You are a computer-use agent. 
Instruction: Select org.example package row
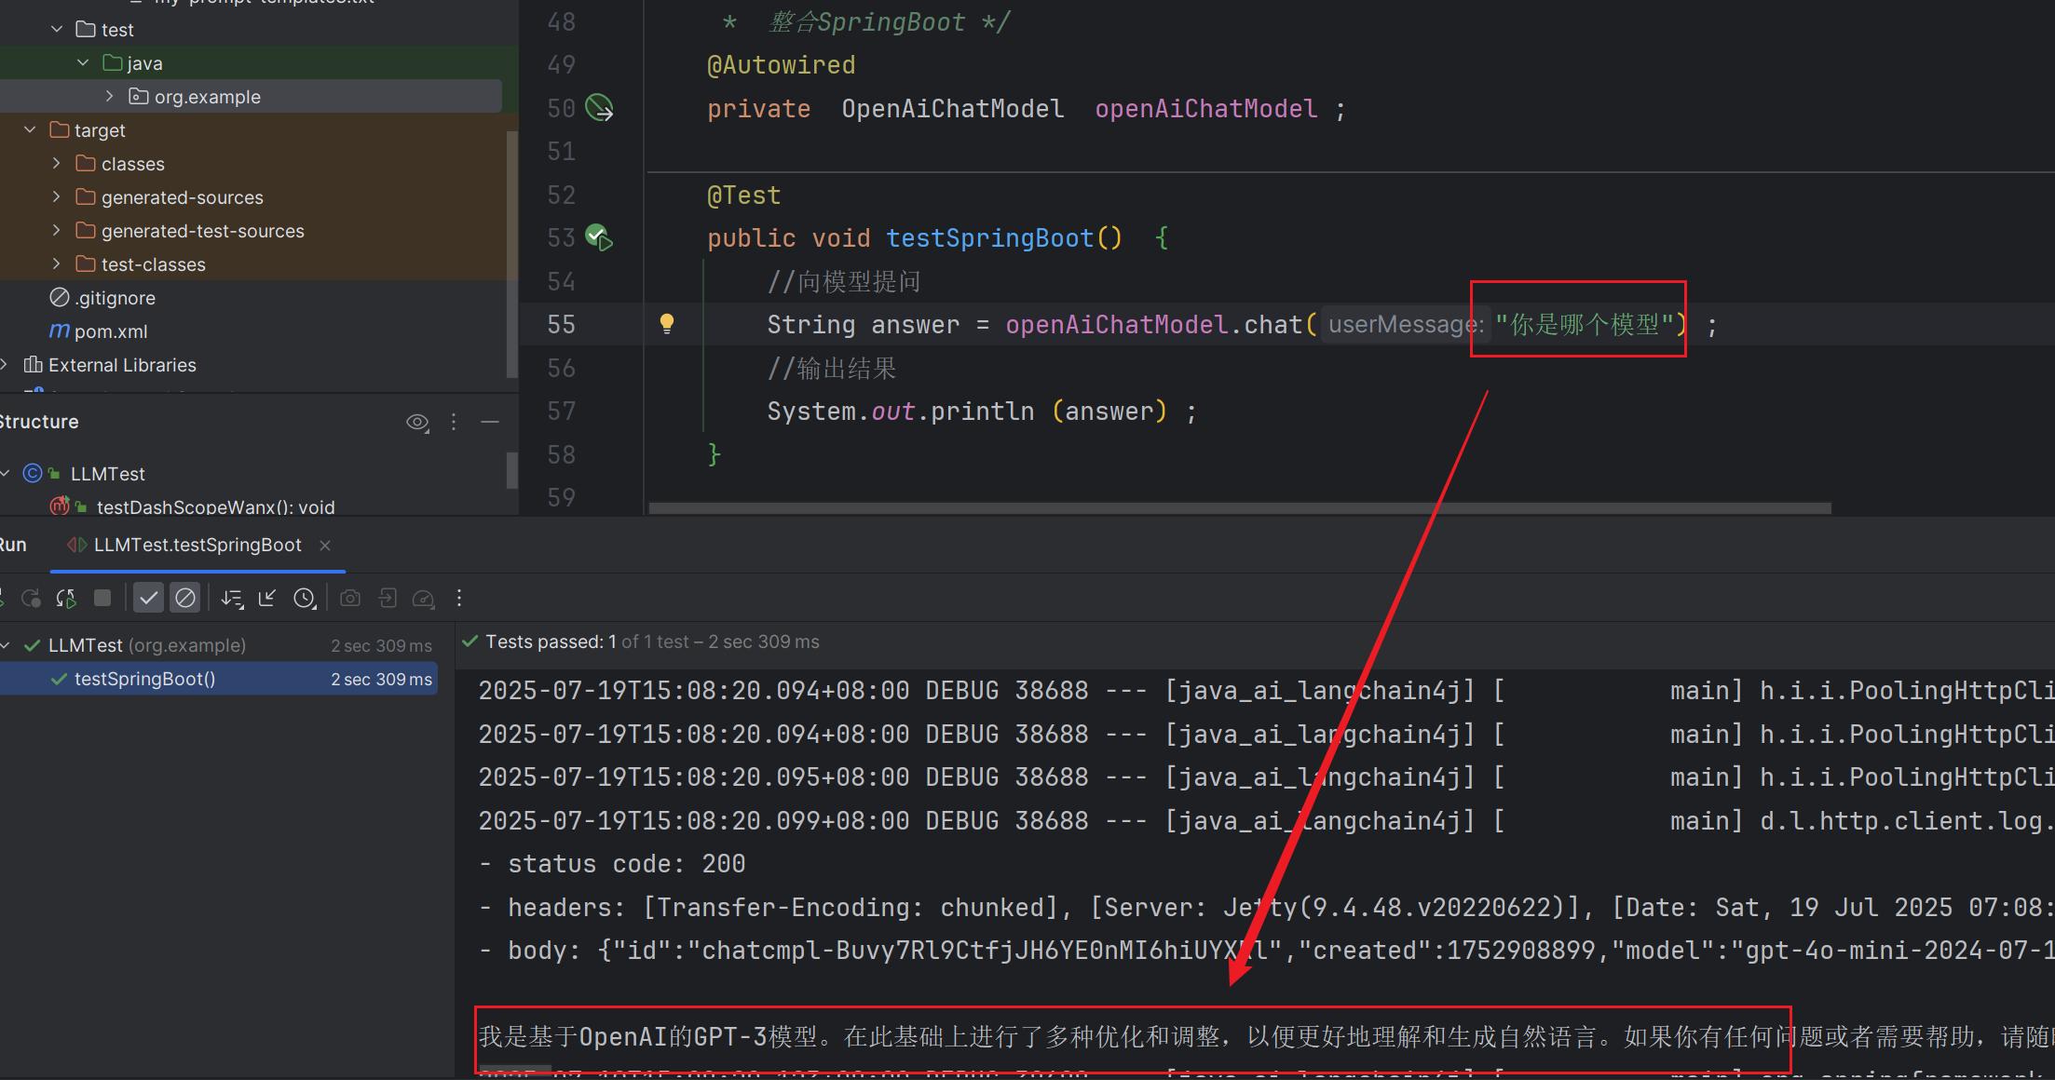251,97
